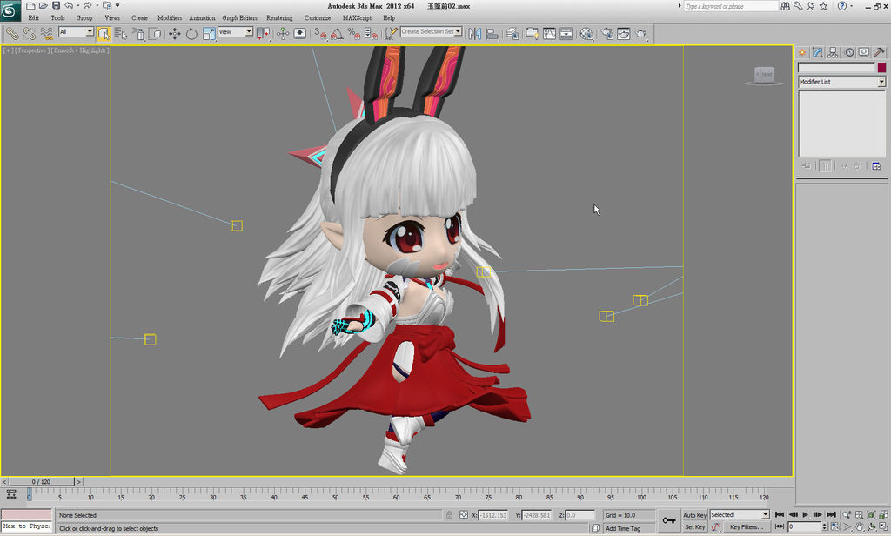Toggle the Window/Crossing selection mode
The image size is (891, 536).
[x=155, y=34]
